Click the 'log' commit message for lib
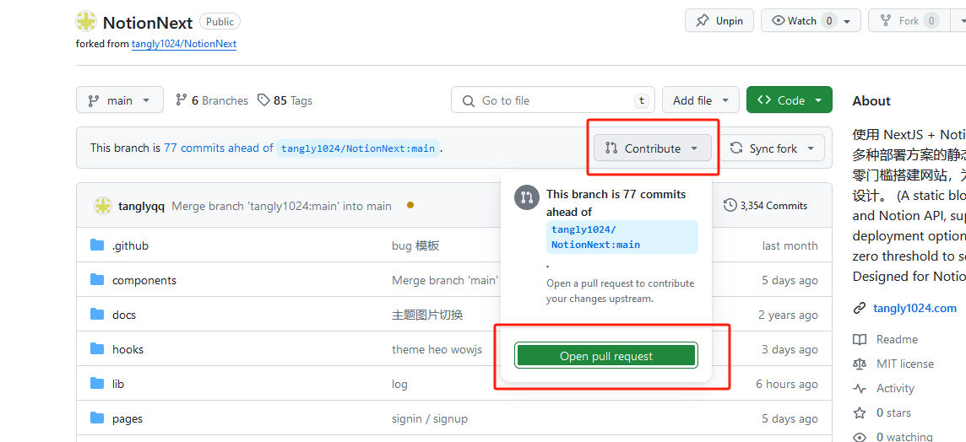 point(400,384)
